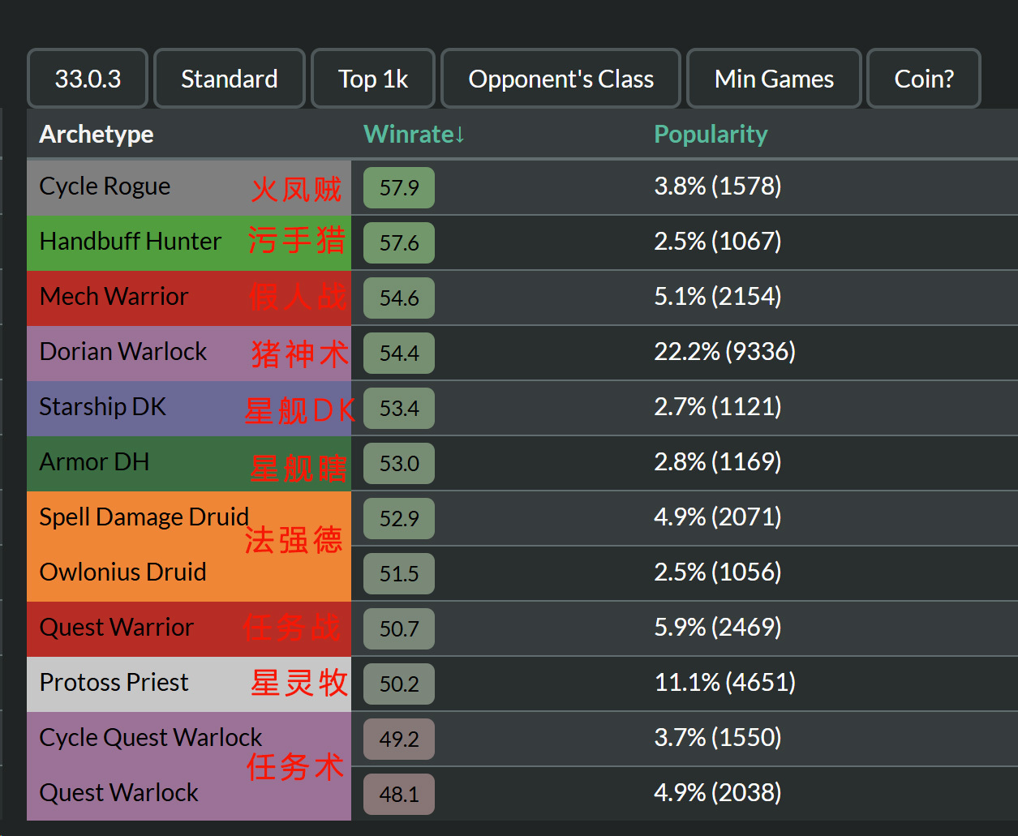Image resolution: width=1018 pixels, height=836 pixels.
Task: Click popularity value 5.9% (2469)
Action: click(x=718, y=628)
